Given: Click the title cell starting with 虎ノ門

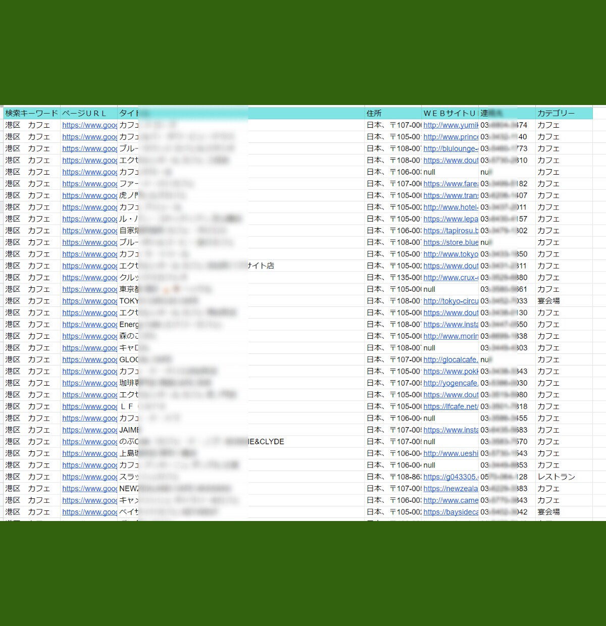Looking at the screenshot, I should (241, 195).
